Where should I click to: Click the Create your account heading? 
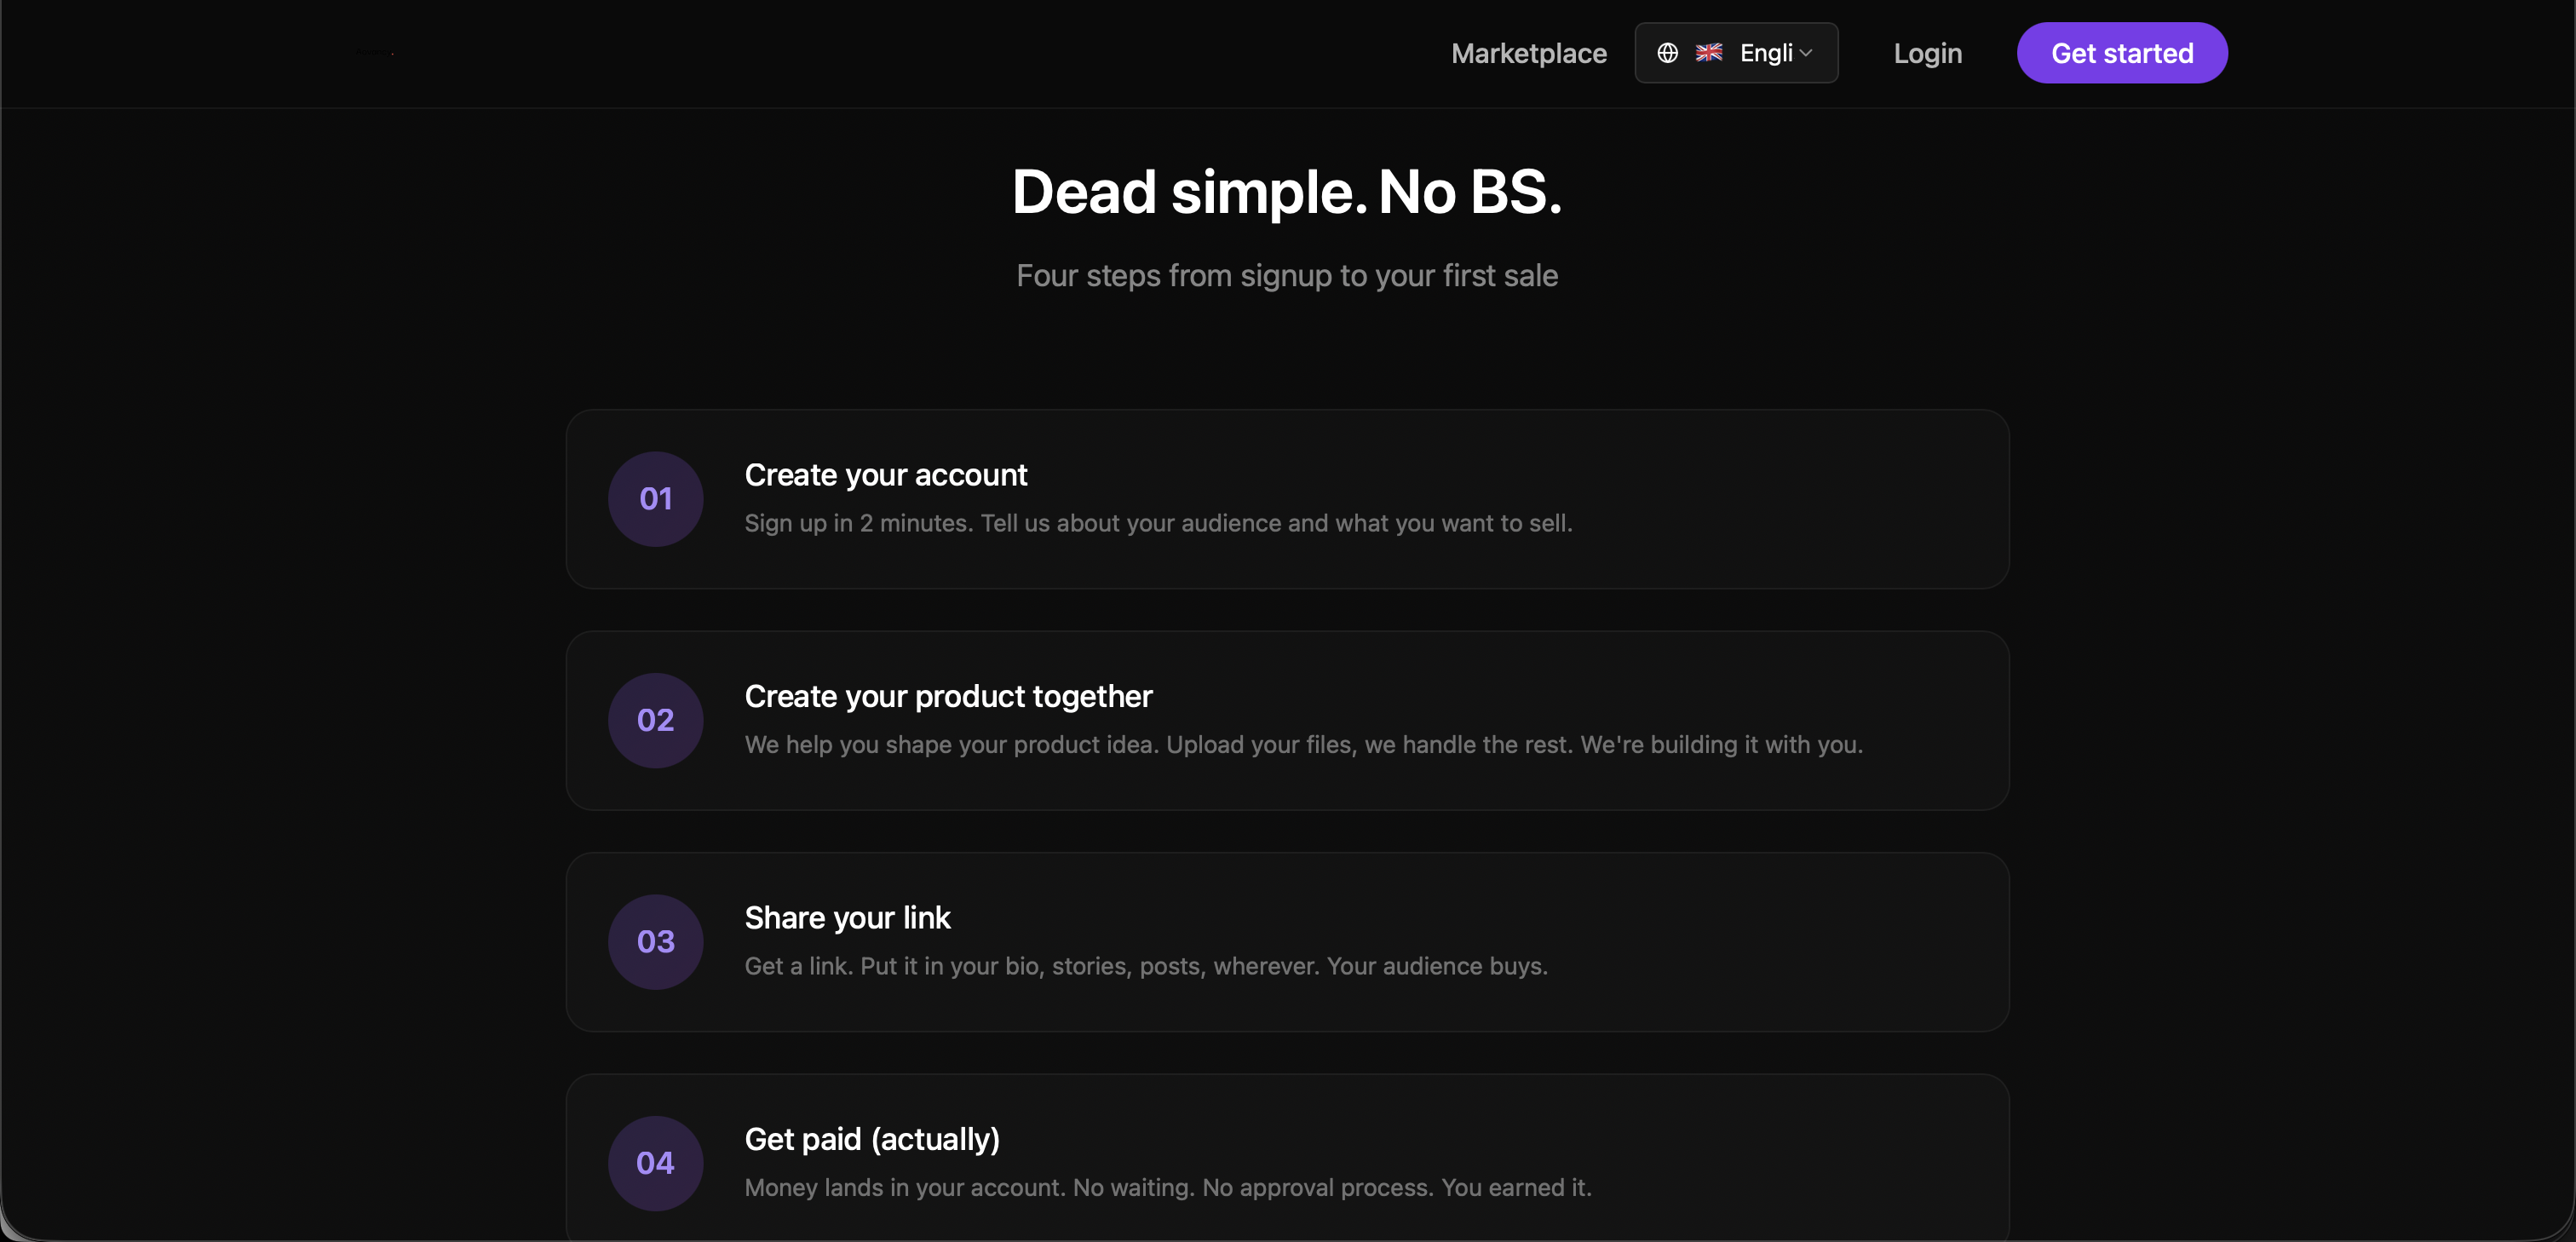click(886, 475)
